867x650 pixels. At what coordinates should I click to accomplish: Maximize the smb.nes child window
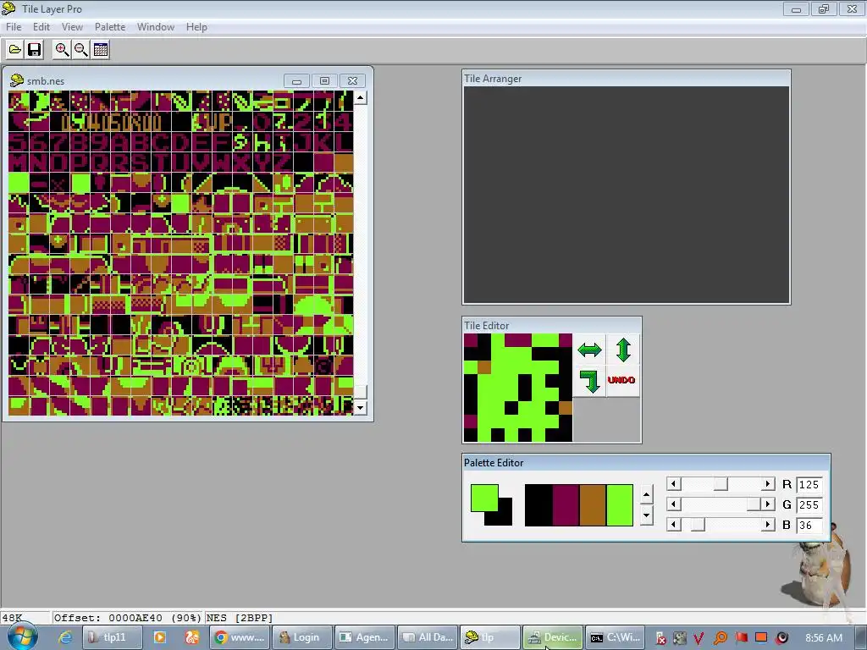tap(324, 81)
